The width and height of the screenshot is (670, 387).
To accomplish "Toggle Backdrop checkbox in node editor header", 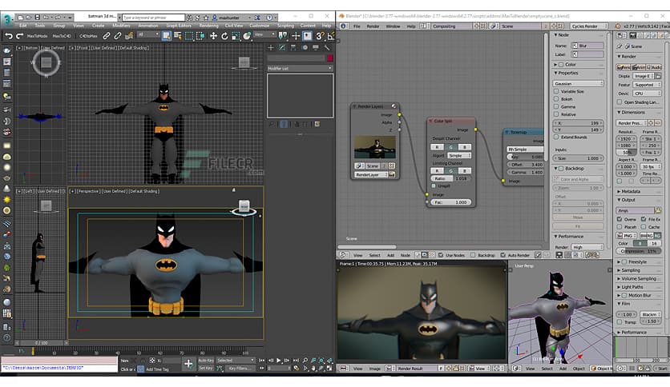I will click(x=473, y=255).
